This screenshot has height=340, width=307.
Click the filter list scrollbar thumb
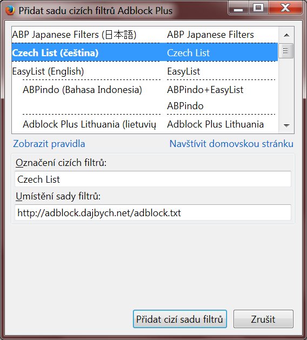coord(286,51)
